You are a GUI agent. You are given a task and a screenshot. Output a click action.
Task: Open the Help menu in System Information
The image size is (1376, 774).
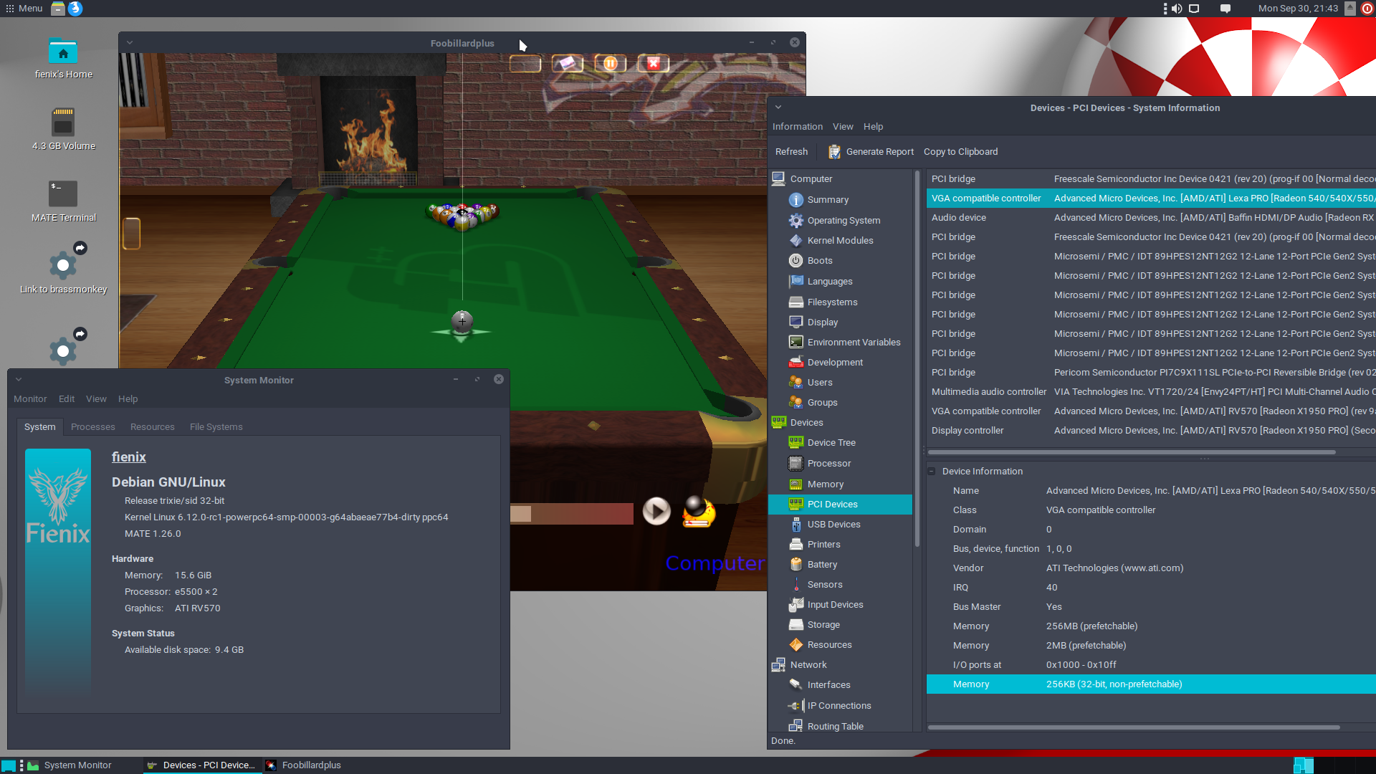point(873,127)
